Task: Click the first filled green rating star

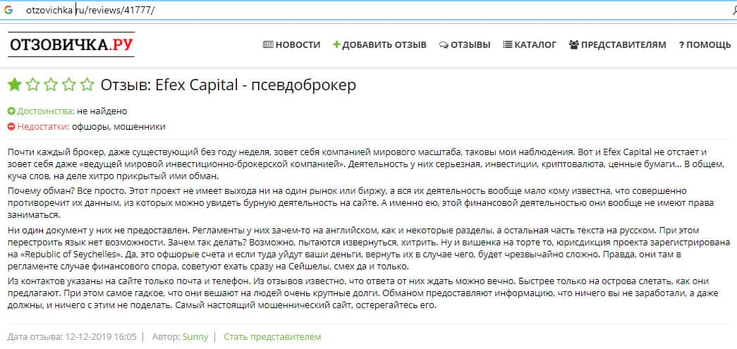Action: [x=15, y=85]
